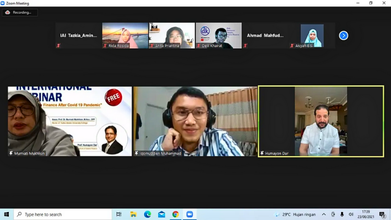The image size is (391, 220).
Task: Click Meet Now camera tray icon
Action: click(333, 214)
